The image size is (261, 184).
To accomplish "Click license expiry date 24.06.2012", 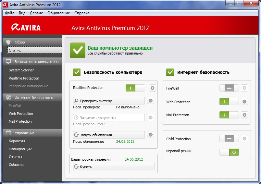I will 134,159.
